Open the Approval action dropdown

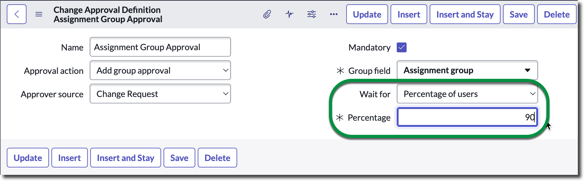160,70
